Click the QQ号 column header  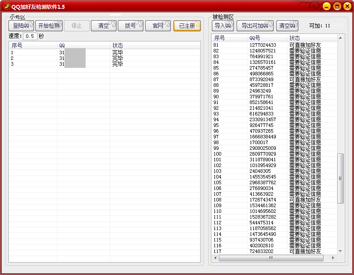tap(267, 38)
